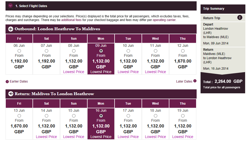Click the outbound Sat column header

coord(46,39)
